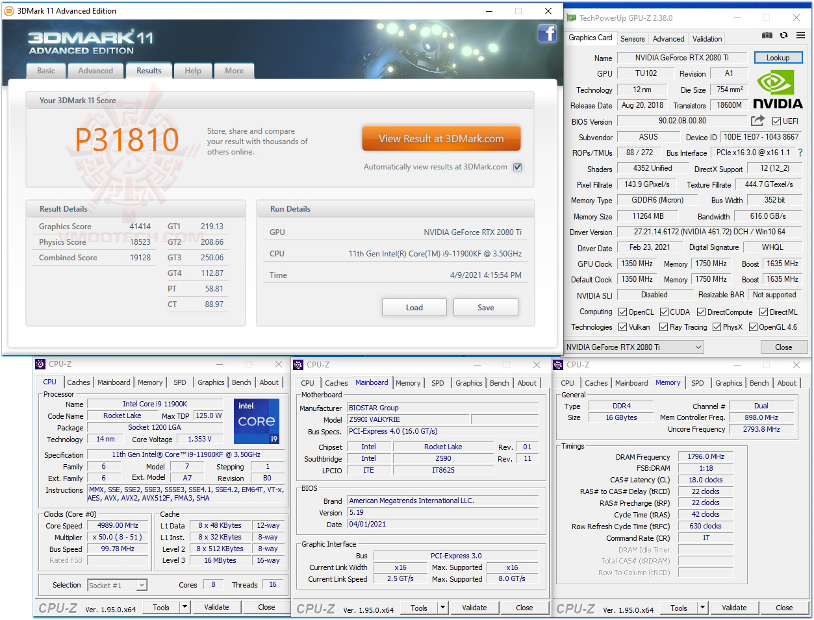
Task: Toggle the DirectCompute checkbox
Action: click(x=701, y=312)
